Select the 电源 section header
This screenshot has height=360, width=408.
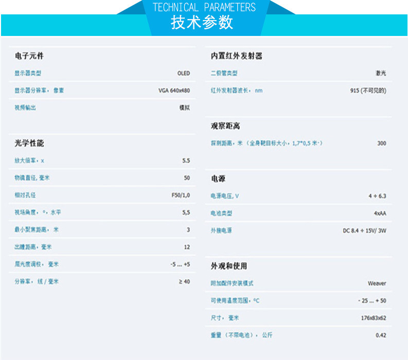(x=218, y=179)
